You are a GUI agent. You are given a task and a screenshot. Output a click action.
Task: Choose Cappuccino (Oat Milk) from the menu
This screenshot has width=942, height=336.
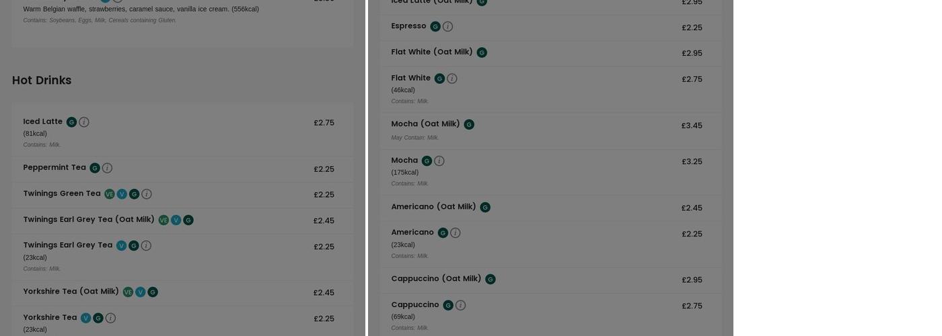tap(436, 279)
